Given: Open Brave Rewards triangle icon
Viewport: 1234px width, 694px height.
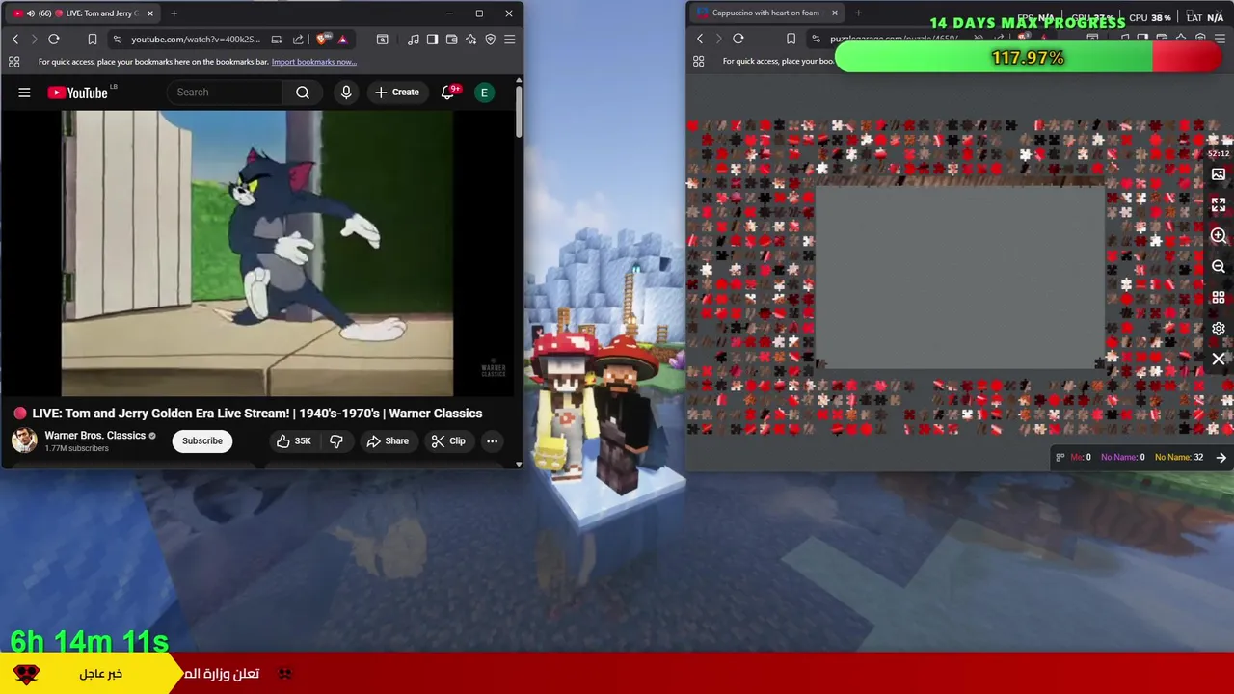Looking at the screenshot, I should (x=342, y=40).
